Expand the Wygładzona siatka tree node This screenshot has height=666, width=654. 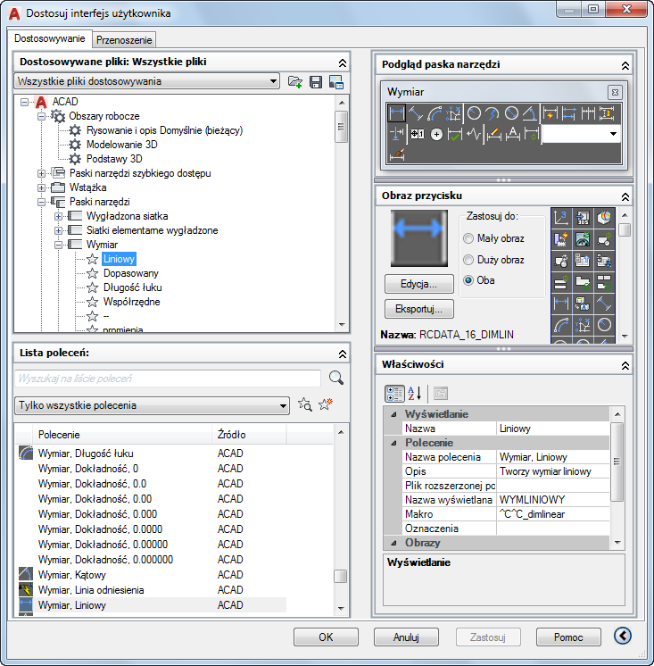point(59,216)
